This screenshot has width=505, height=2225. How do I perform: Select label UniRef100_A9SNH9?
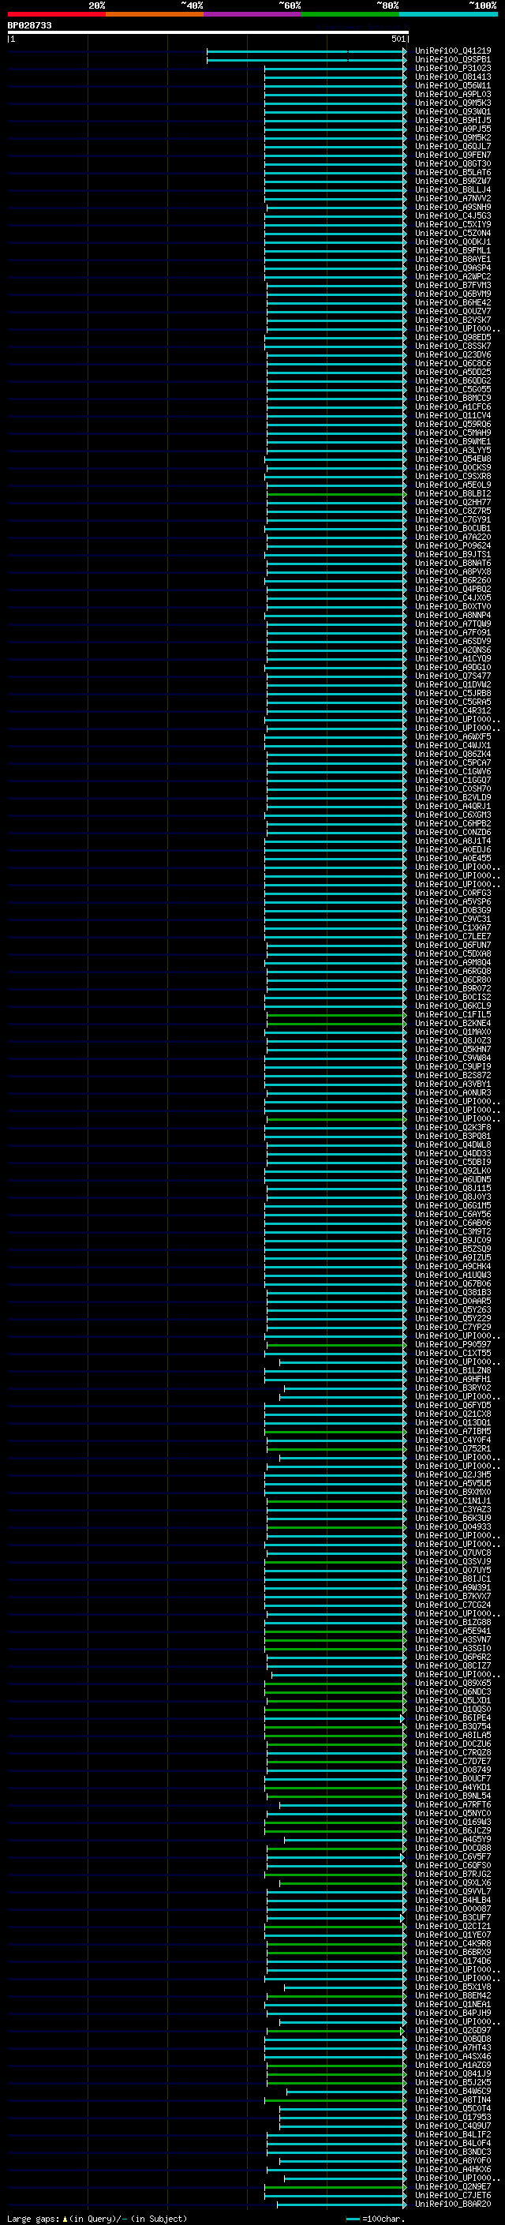coord(453,208)
